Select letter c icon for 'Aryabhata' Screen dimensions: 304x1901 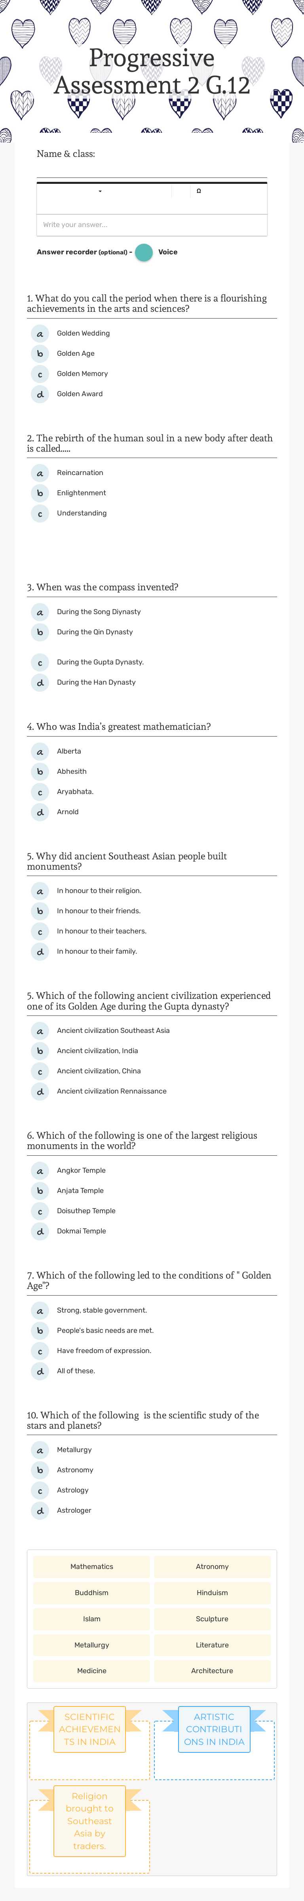(40, 792)
